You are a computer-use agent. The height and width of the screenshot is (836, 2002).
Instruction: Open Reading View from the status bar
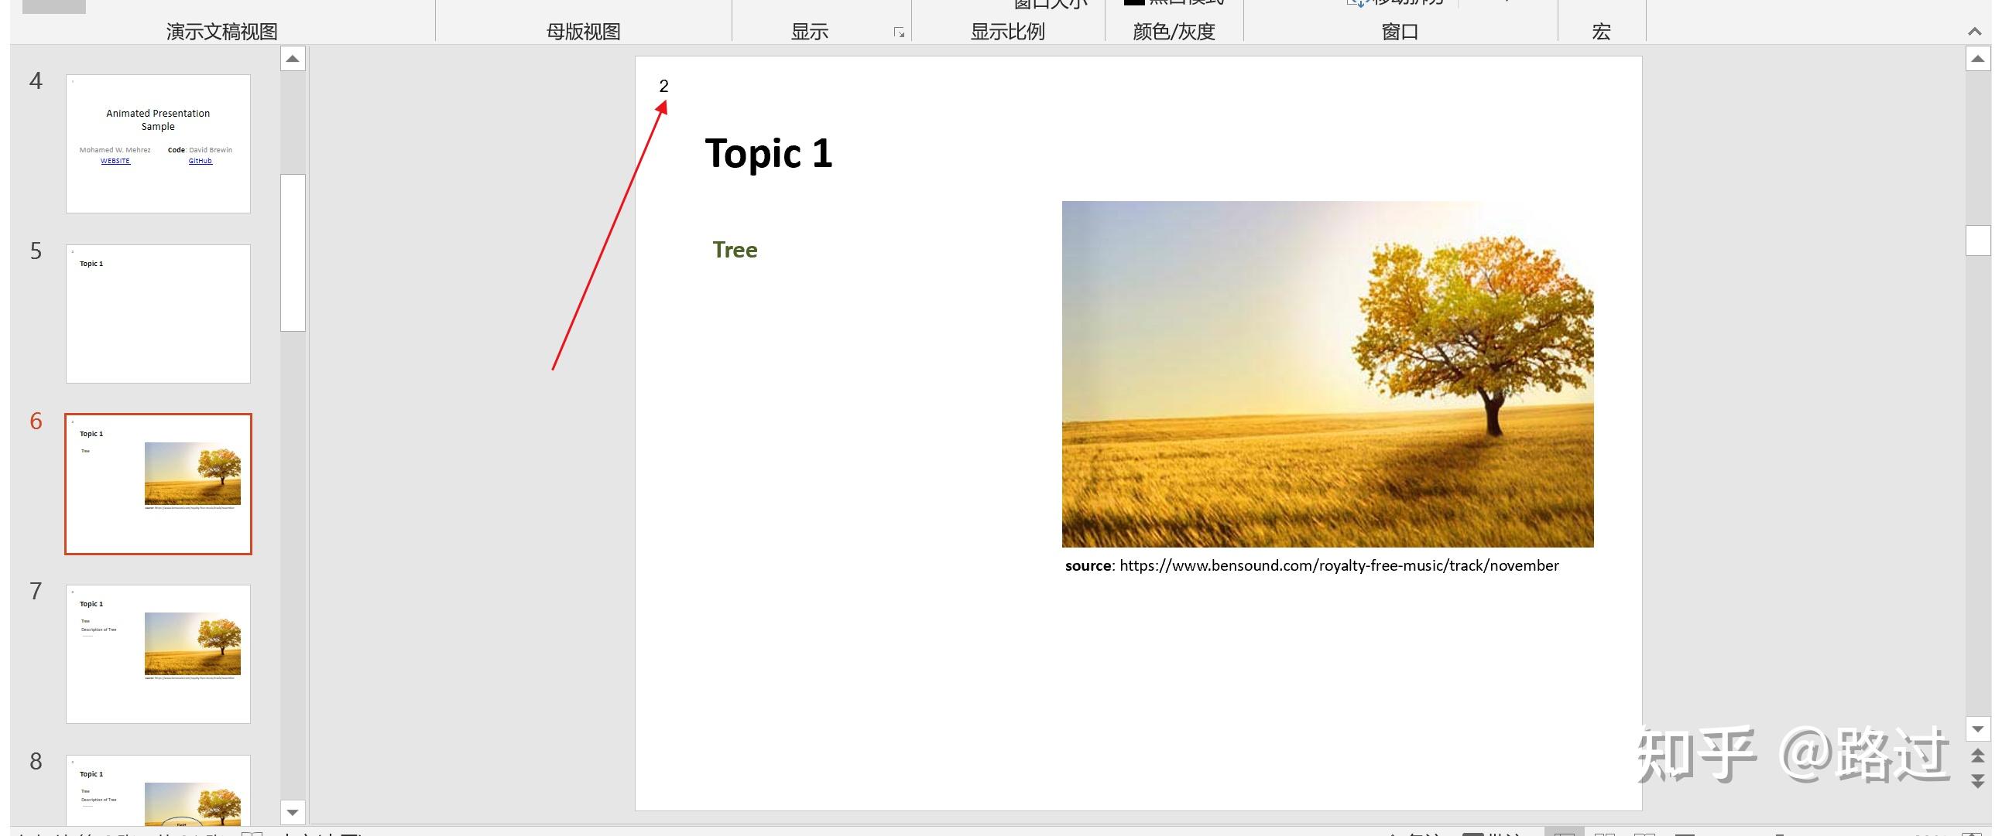pyautogui.click(x=1645, y=831)
